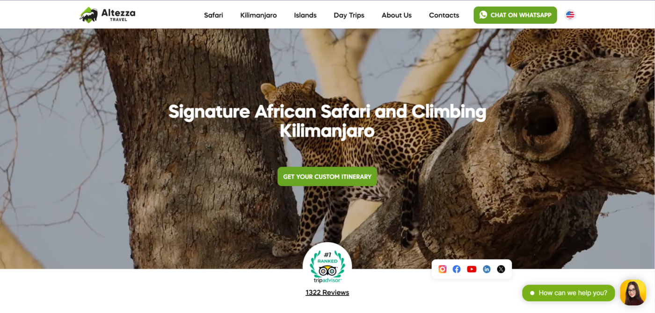The height and width of the screenshot is (313, 655).
Task: Open the YouTube social link
Action: point(472,269)
